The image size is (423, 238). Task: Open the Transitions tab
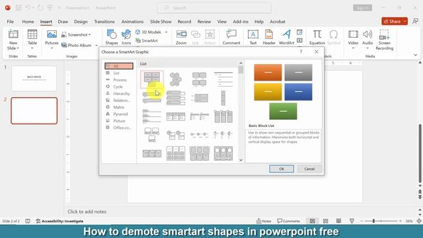tap(104, 22)
